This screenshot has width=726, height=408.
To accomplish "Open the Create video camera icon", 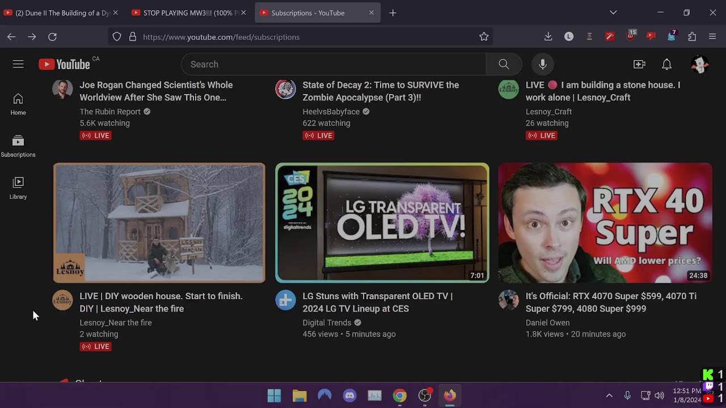I will (639, 64).
